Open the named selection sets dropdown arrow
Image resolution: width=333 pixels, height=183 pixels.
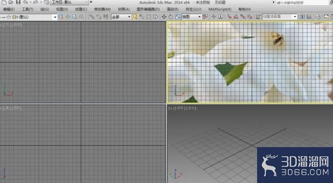[295, 17]
